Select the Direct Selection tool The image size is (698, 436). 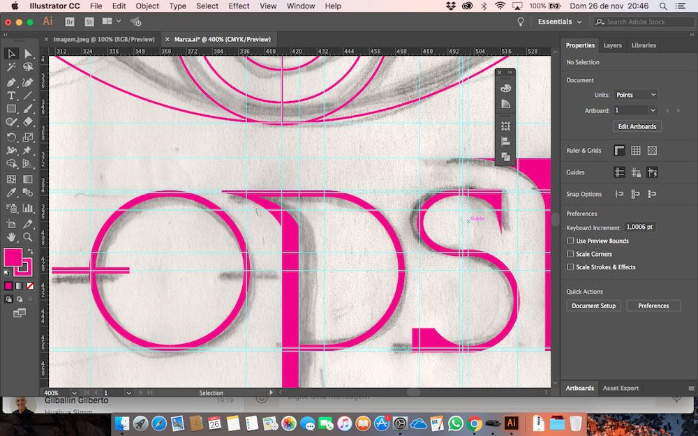[28, 54]
